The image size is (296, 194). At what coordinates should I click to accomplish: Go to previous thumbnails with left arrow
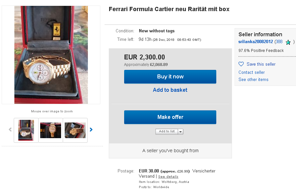tap(10, 130)
